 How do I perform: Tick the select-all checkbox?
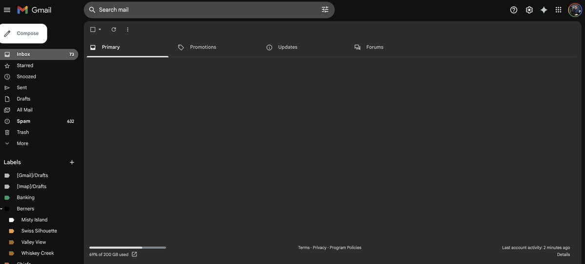pos(93,30)
